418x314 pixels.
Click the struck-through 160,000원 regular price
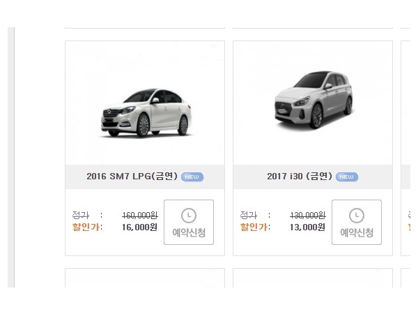pos(140,215)
